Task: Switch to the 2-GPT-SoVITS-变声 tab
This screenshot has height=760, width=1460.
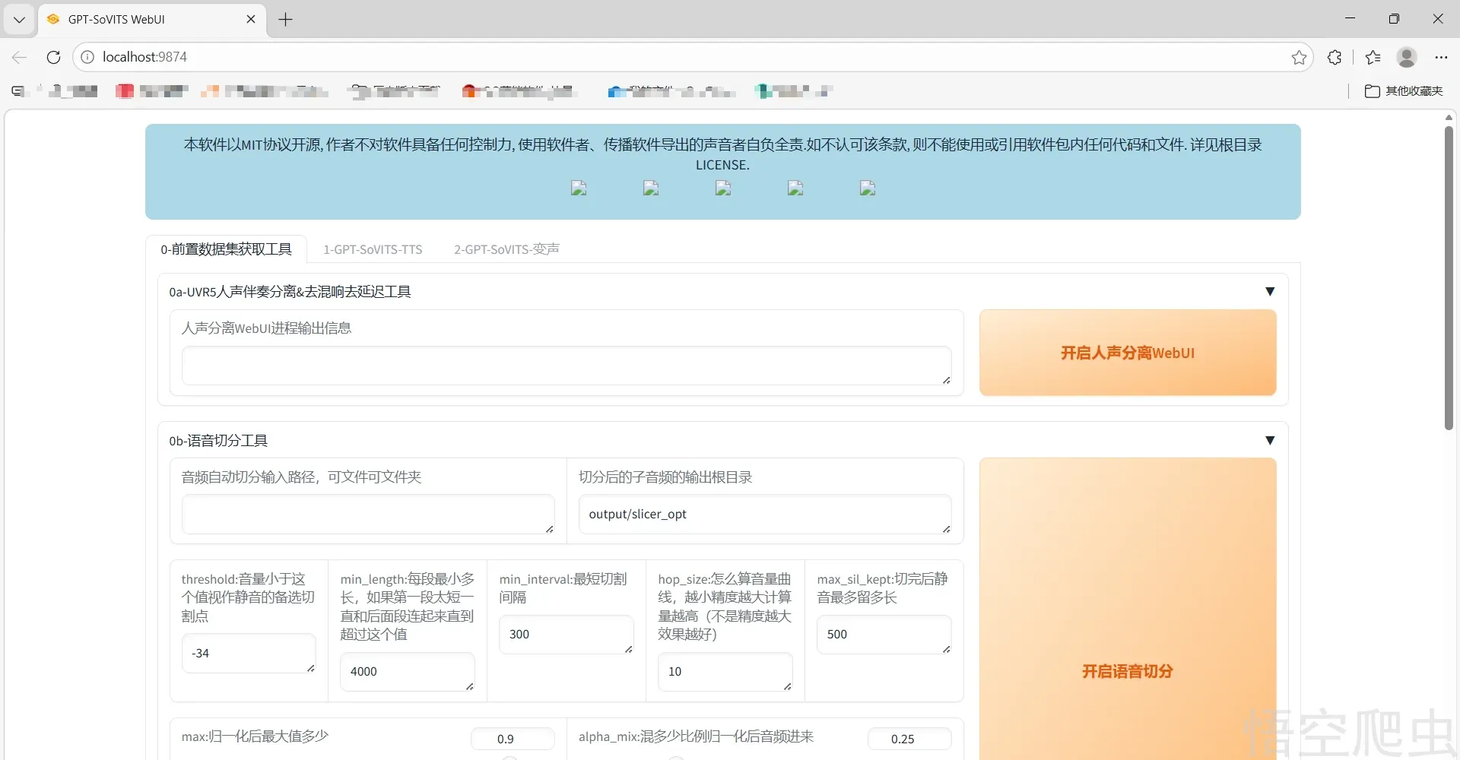Action: pos(506,249)
